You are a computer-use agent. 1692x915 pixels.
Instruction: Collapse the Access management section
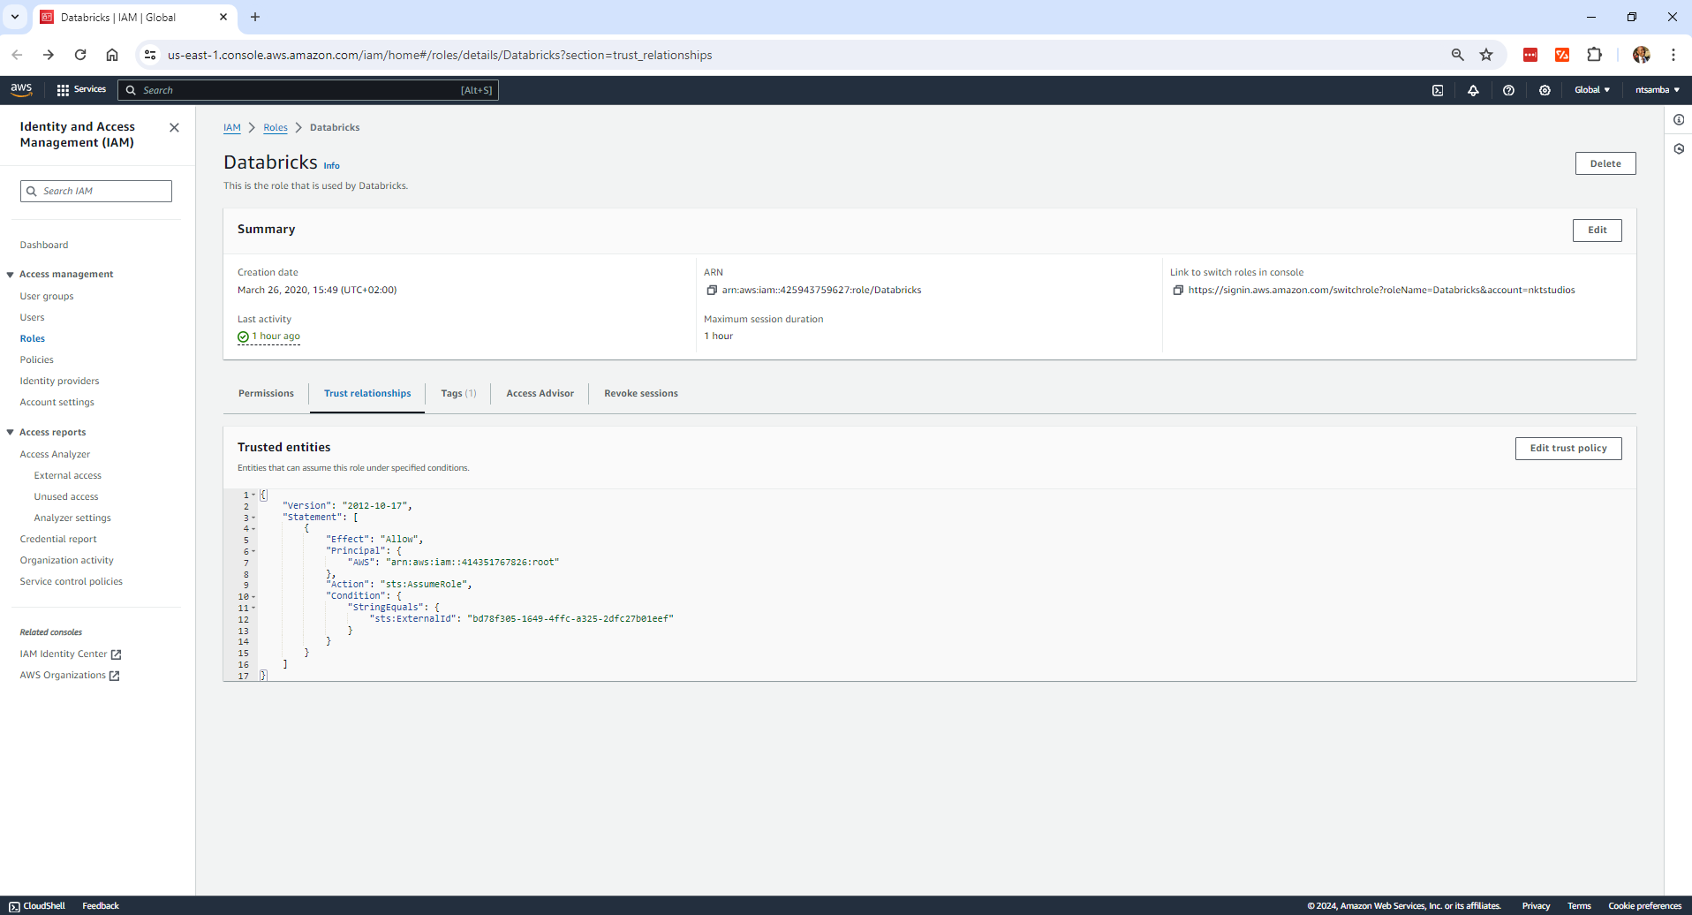pos(11,275)
